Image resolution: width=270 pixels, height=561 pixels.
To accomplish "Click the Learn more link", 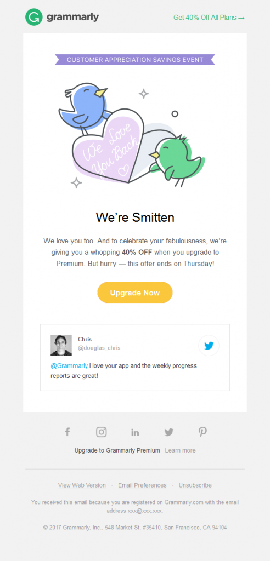I will coord(181,450).
